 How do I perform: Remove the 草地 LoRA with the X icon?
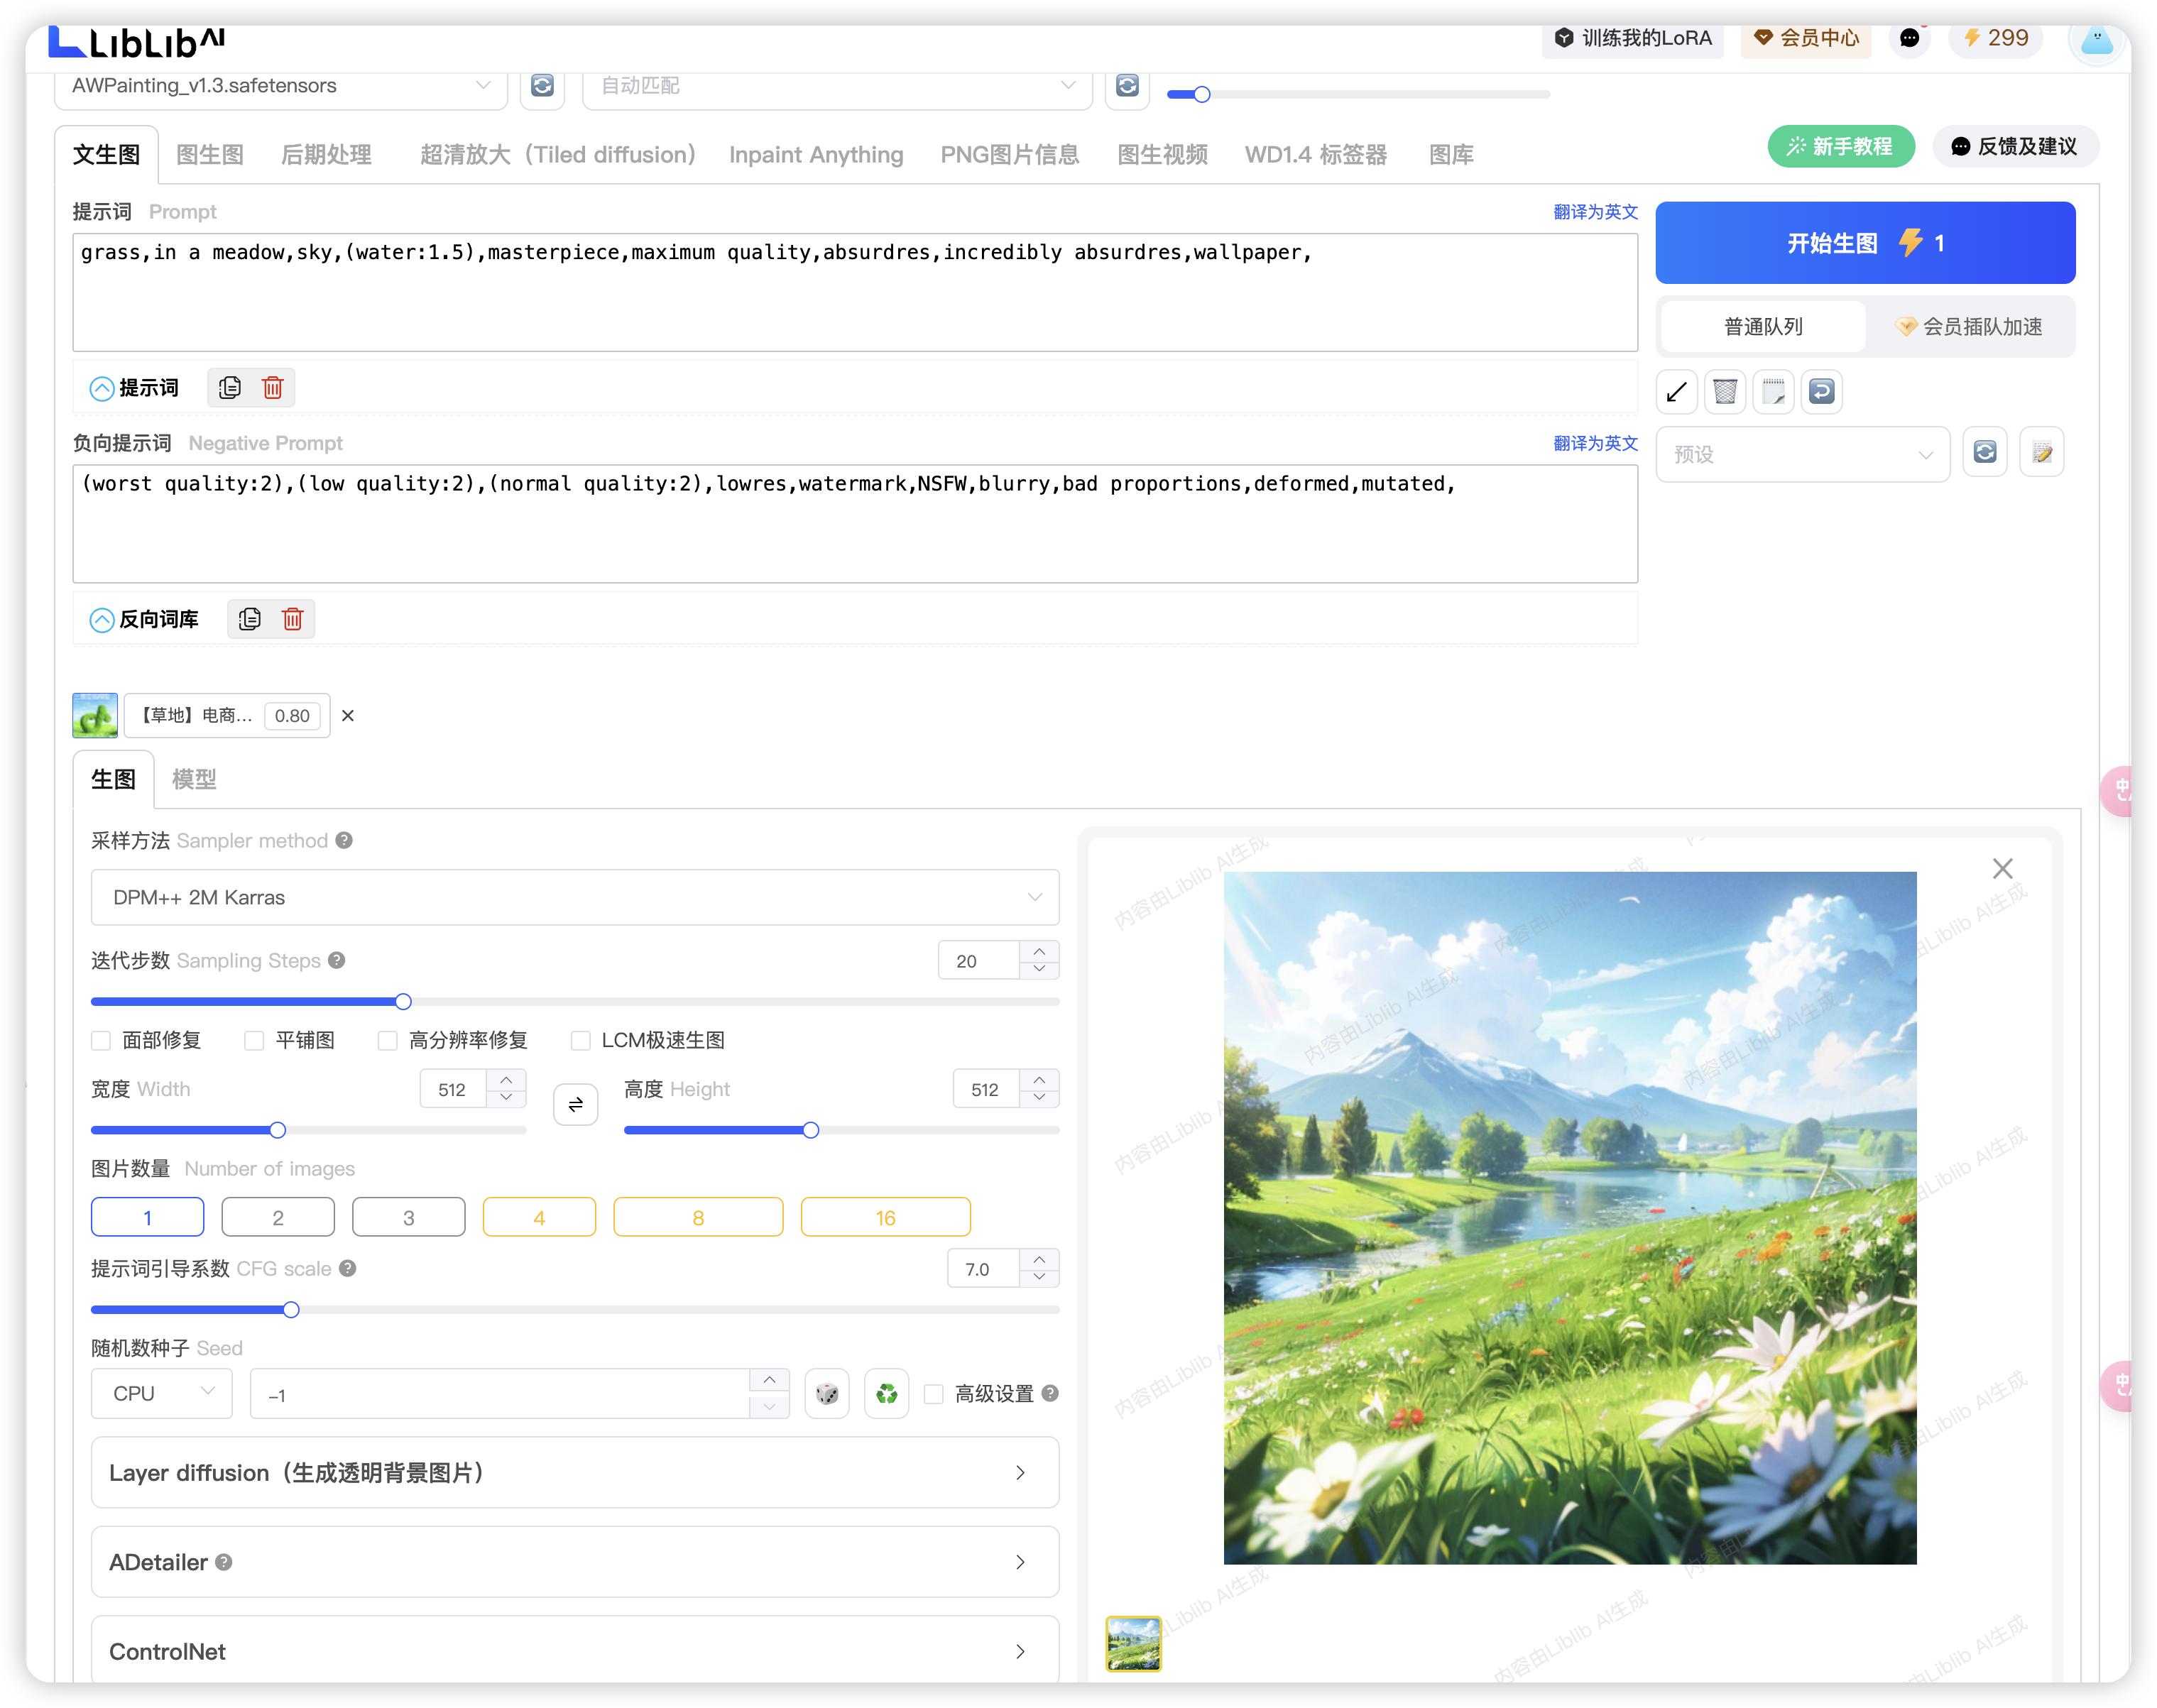point(348,716)
